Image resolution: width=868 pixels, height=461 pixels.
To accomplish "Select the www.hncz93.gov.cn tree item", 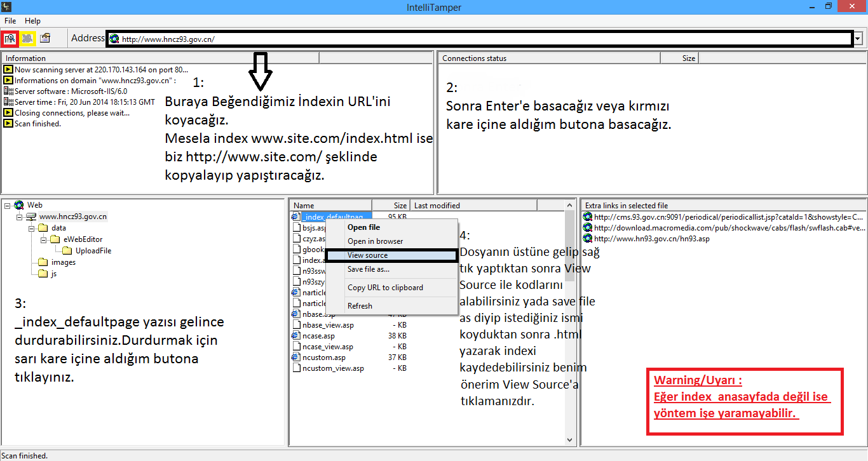I will point(73,217).
